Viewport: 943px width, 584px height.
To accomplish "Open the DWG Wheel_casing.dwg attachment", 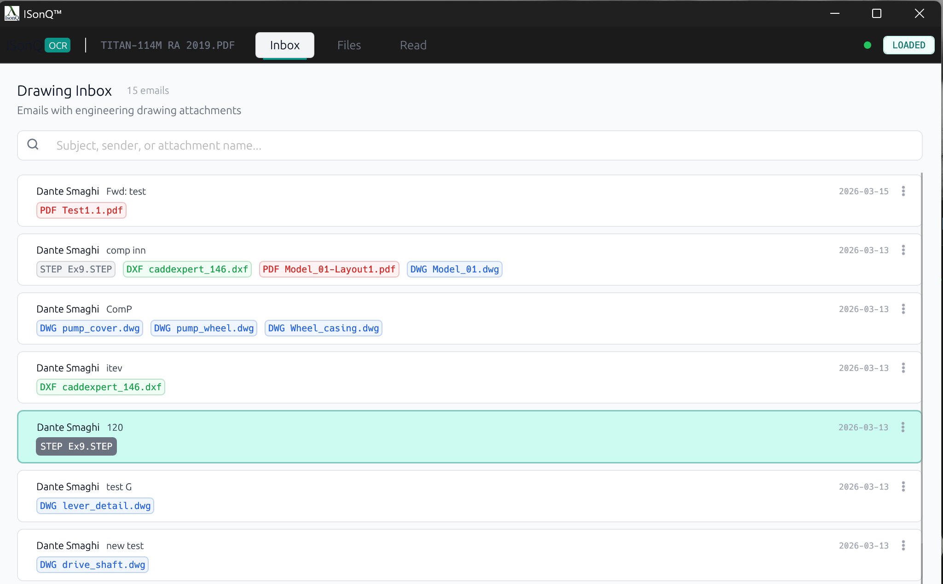I will pyautogui.click(x=324, y=328).
